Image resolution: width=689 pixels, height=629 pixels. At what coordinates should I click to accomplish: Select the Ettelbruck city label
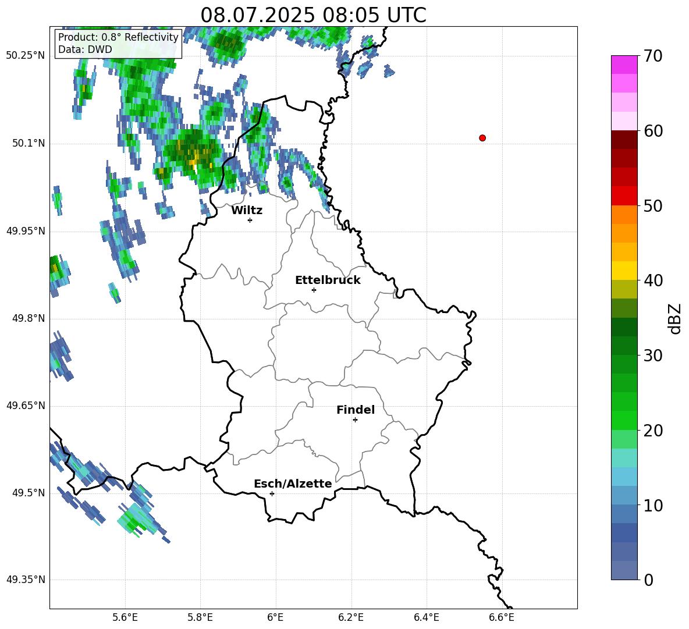pos(328,280)
